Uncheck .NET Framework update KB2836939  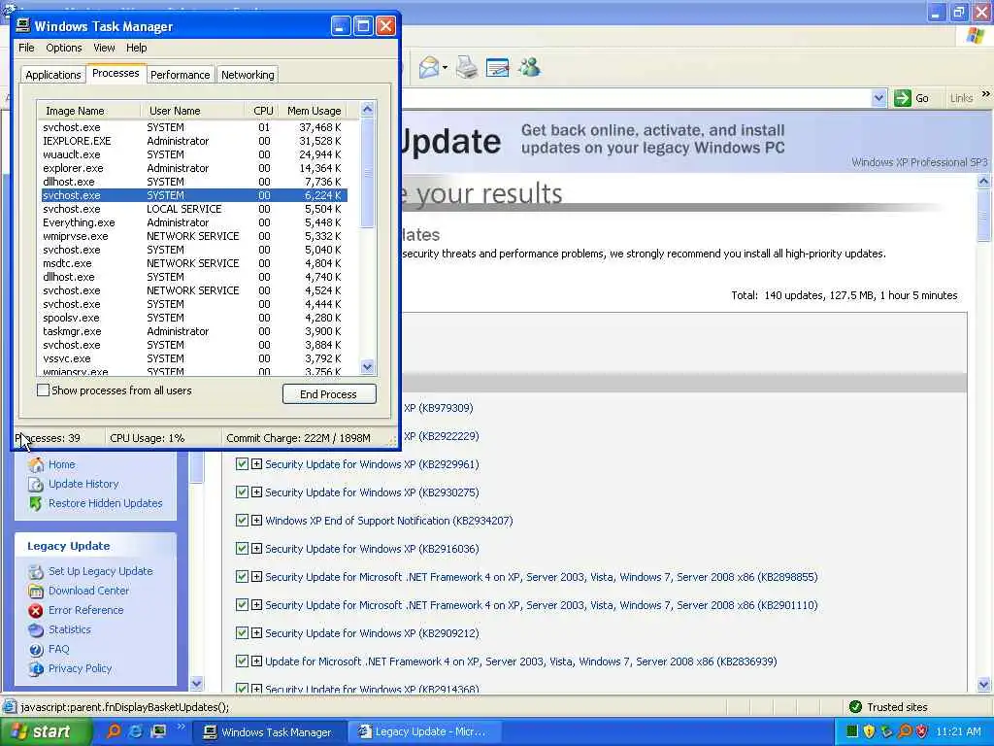pyautogui.click(x=242, y=661)
